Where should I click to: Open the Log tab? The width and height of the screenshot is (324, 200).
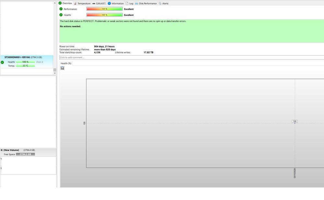click(130, 4)
